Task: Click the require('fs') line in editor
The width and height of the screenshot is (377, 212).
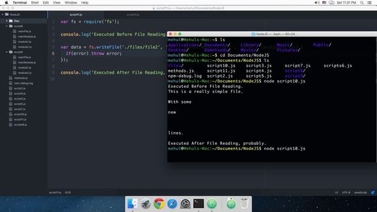Action: coord(90,22)
